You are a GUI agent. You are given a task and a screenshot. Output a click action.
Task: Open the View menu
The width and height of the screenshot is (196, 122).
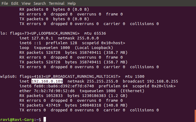pyautogui.click(x=26, y=3)
